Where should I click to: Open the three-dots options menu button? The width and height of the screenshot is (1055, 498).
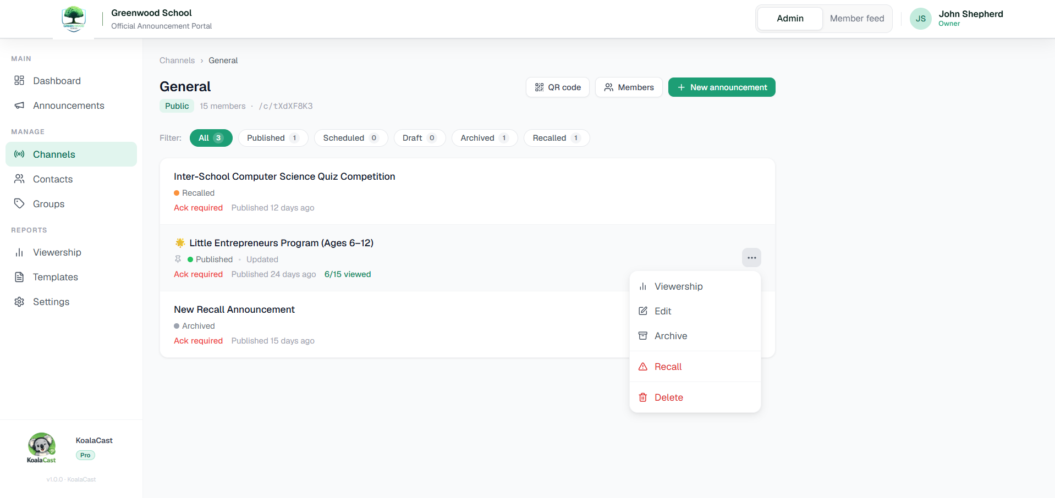751,258
